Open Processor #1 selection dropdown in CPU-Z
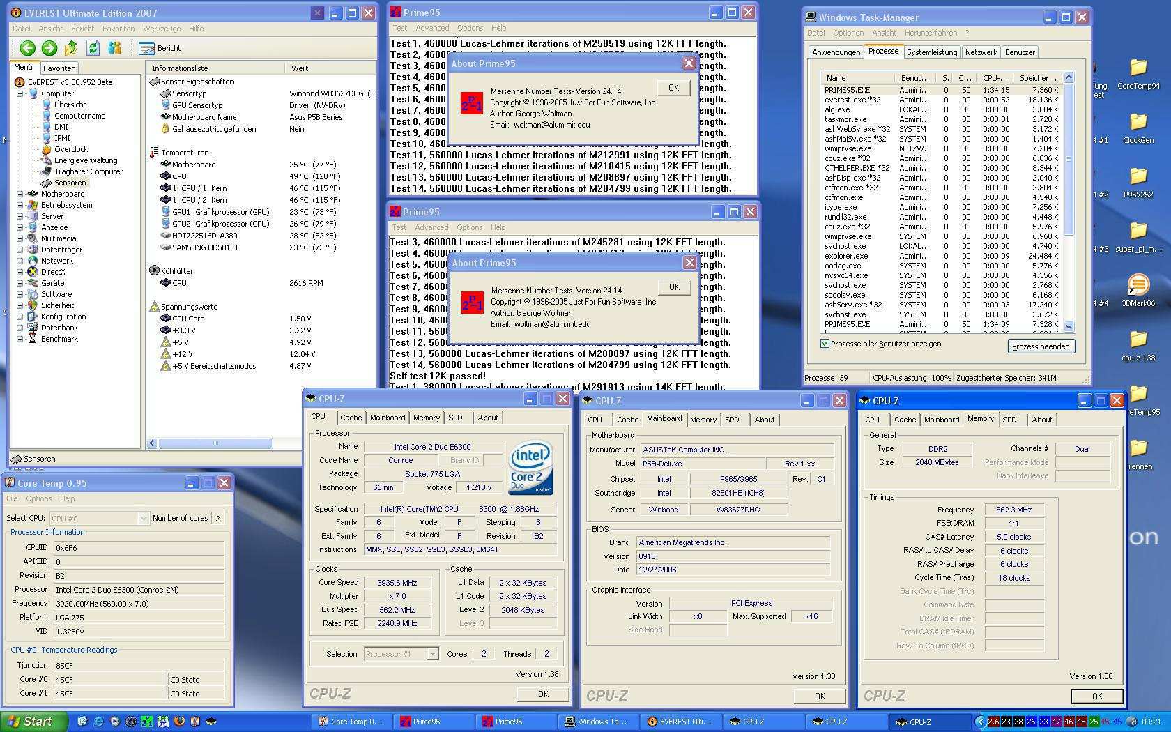 coord(432,654)
